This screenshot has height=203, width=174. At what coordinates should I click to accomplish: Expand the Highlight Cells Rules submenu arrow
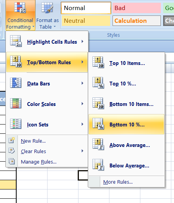click(x=82, y=41)
